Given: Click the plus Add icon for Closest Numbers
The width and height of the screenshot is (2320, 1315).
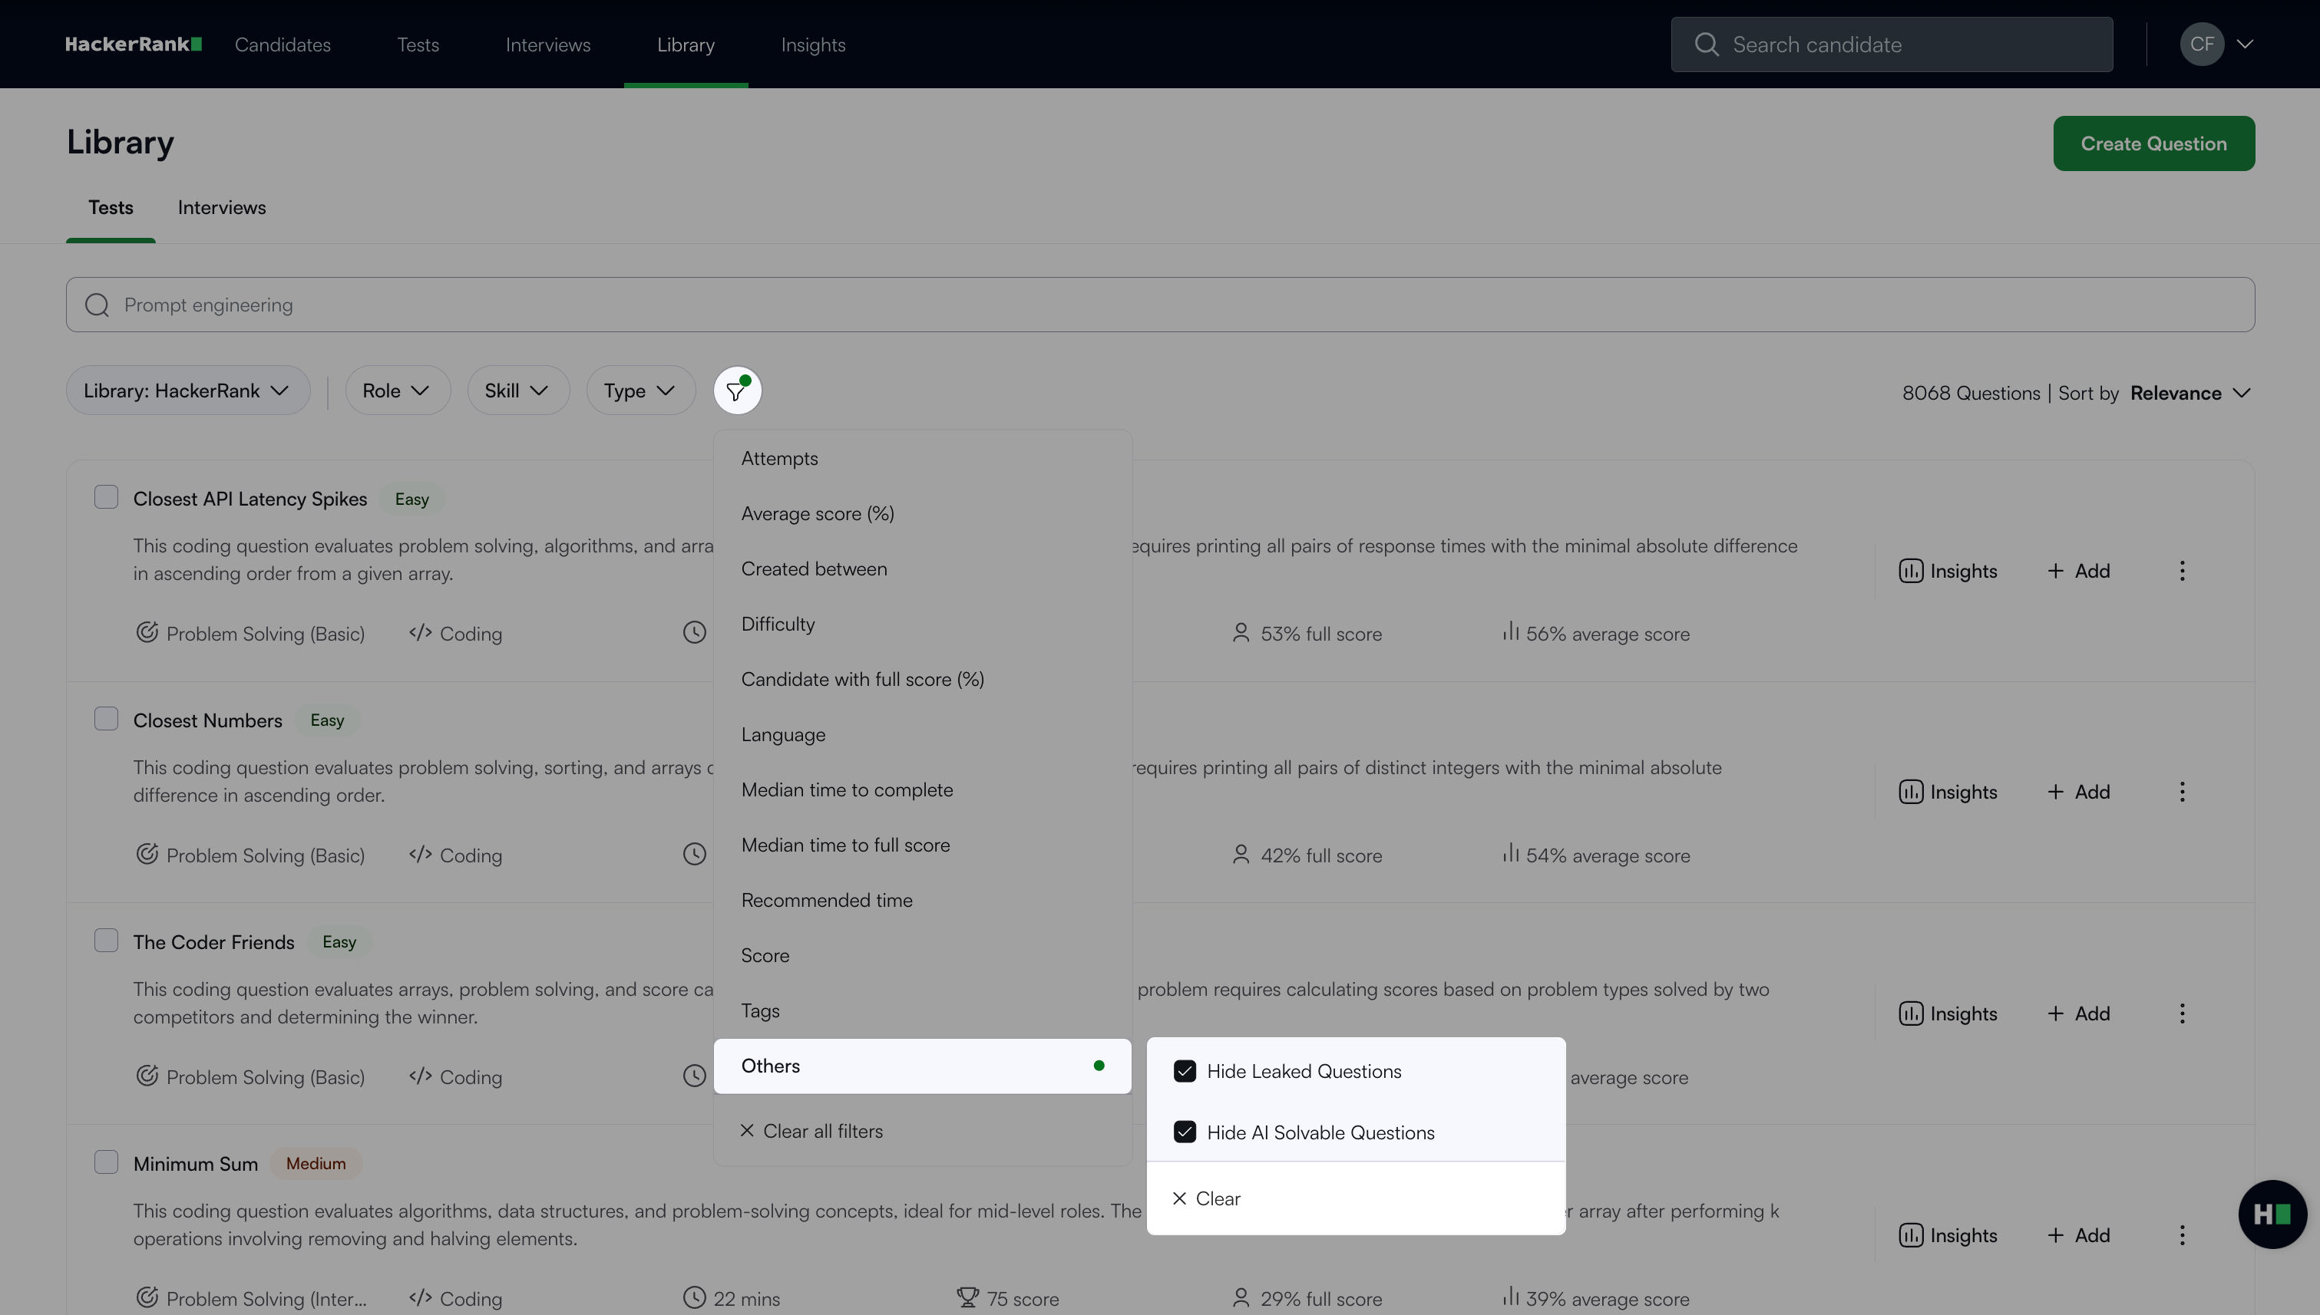Looking at the screenshot, I should (2055, 792).
